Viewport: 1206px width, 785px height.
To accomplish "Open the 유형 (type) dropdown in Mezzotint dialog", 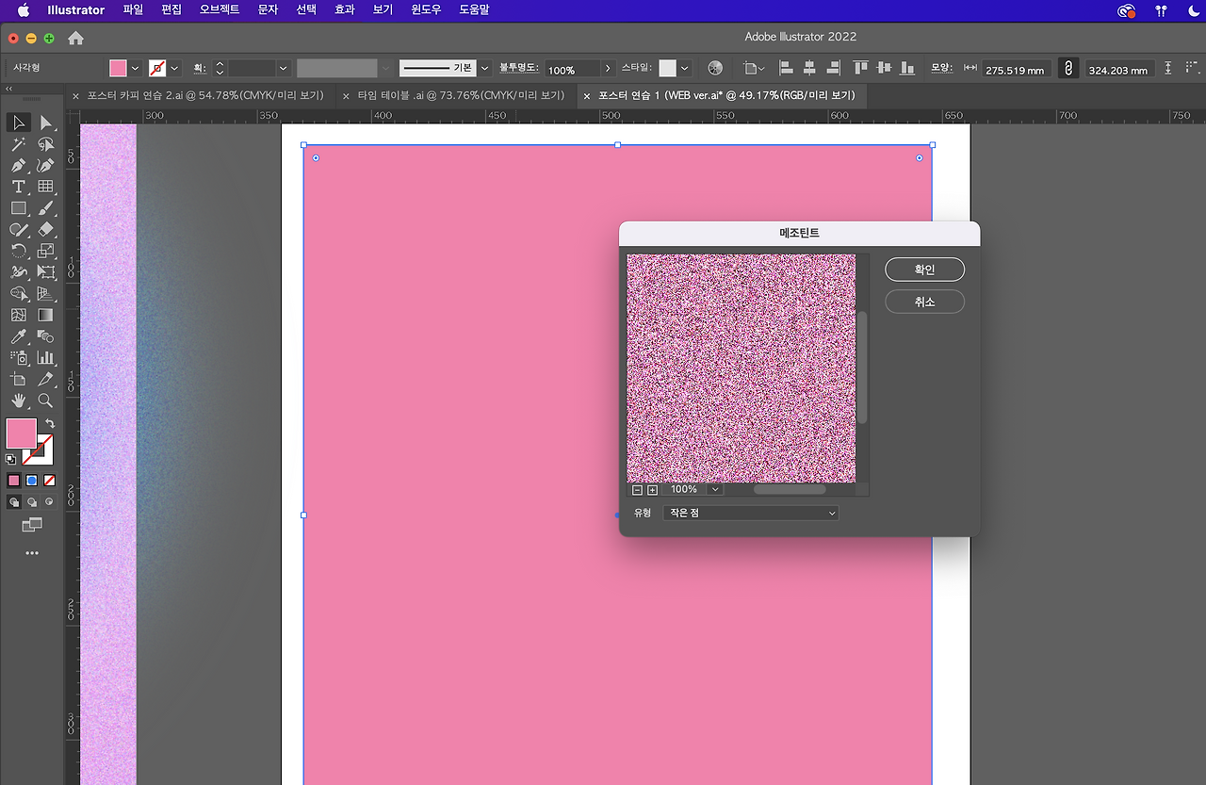I will 750,513.
